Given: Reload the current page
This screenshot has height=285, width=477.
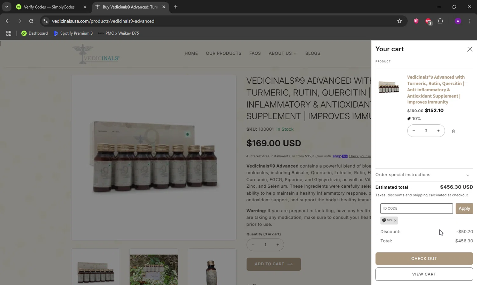Looking at the screenshot, I should click(x=31, y=21).
